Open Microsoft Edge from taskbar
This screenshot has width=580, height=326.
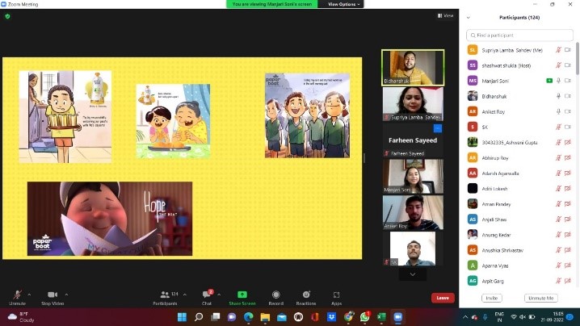[x=249, y=317]
